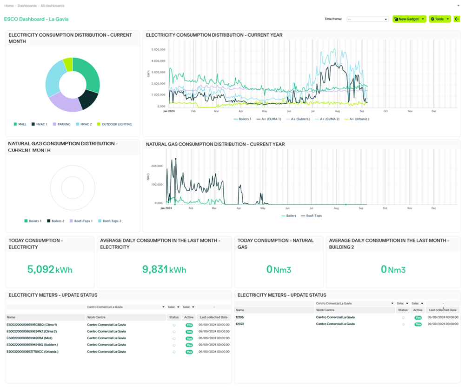
Task: Toggle the Roof-Tops series in gas chart
Action: tap(312, 216)
